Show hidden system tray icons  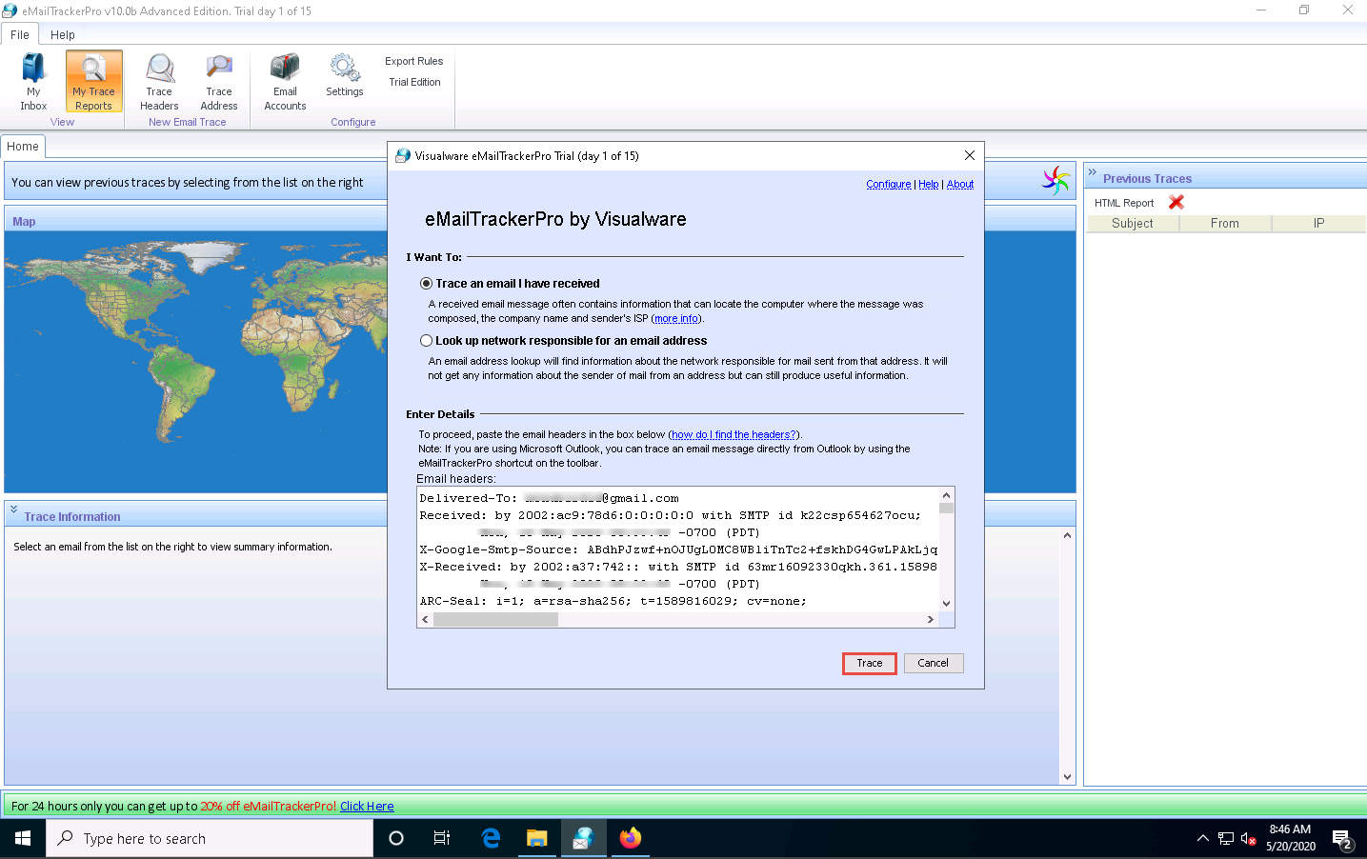(1203, 839)
